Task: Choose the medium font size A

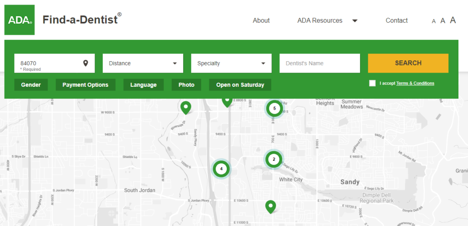Action: [443, 21]
